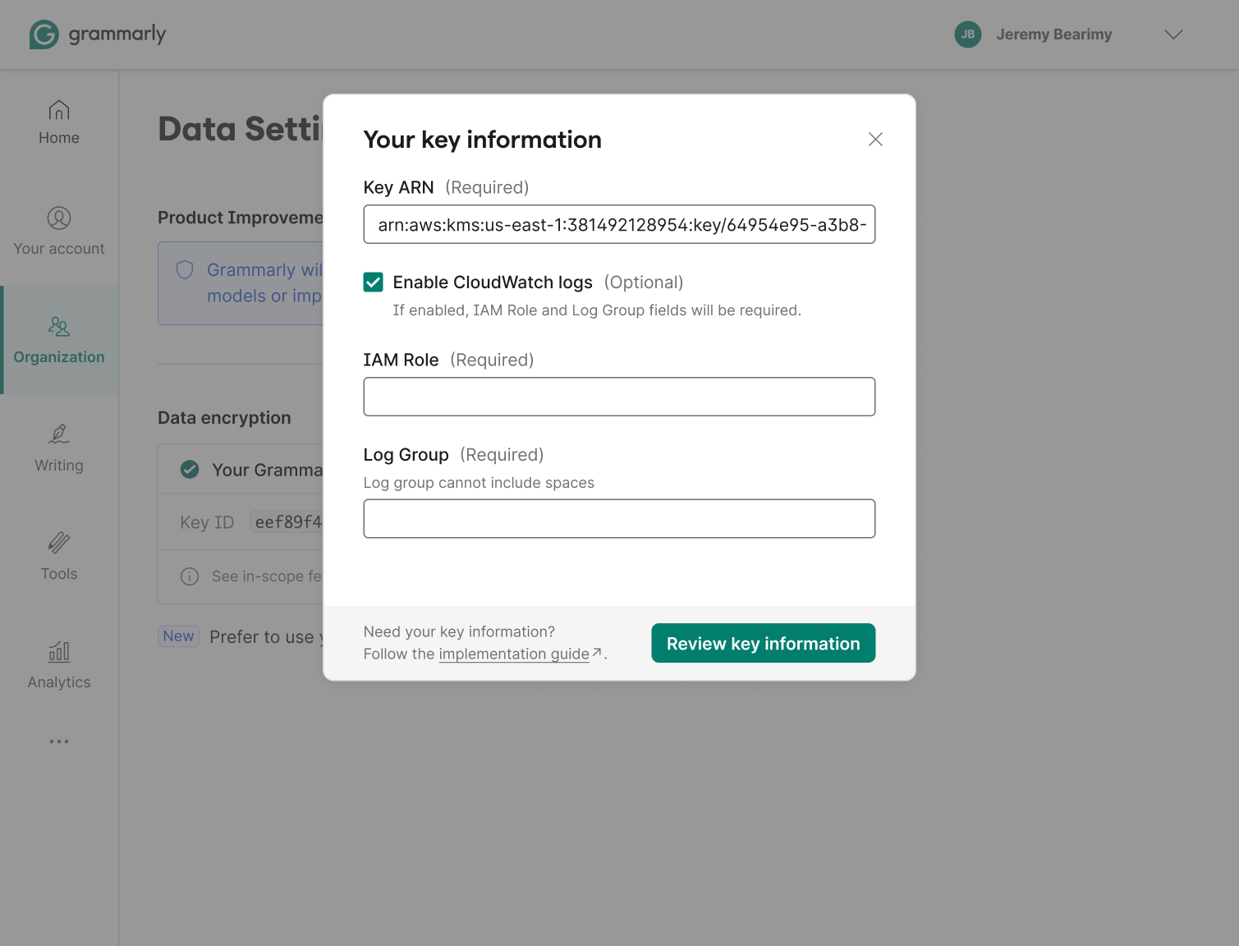This screenshot has height=946, width=1239.
Task: Disable the Enable CloudWatch logs checkbox
Action: [374, 282]
